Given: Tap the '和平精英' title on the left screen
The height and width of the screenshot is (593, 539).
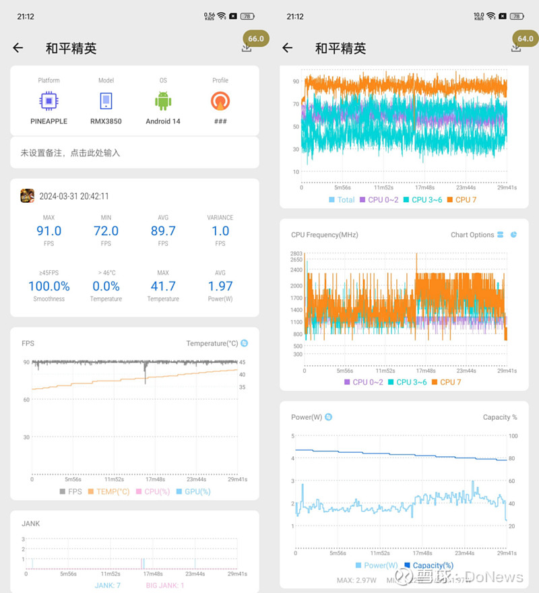Looking at the screenshot, I should point(71,49).
